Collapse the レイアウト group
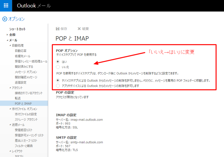The height and width of the screenshot is (157, 224). [x=10, y=151]
